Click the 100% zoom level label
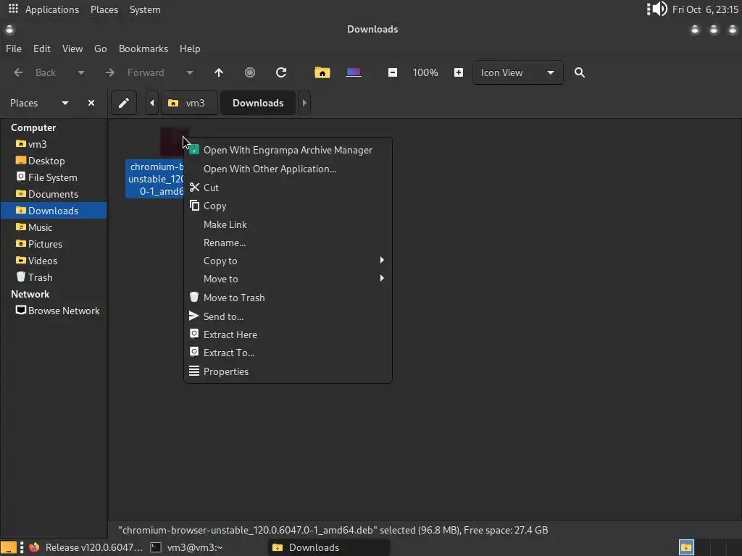Image resolution: width=742 pixels, height=556 pixels. coord(425,72)
